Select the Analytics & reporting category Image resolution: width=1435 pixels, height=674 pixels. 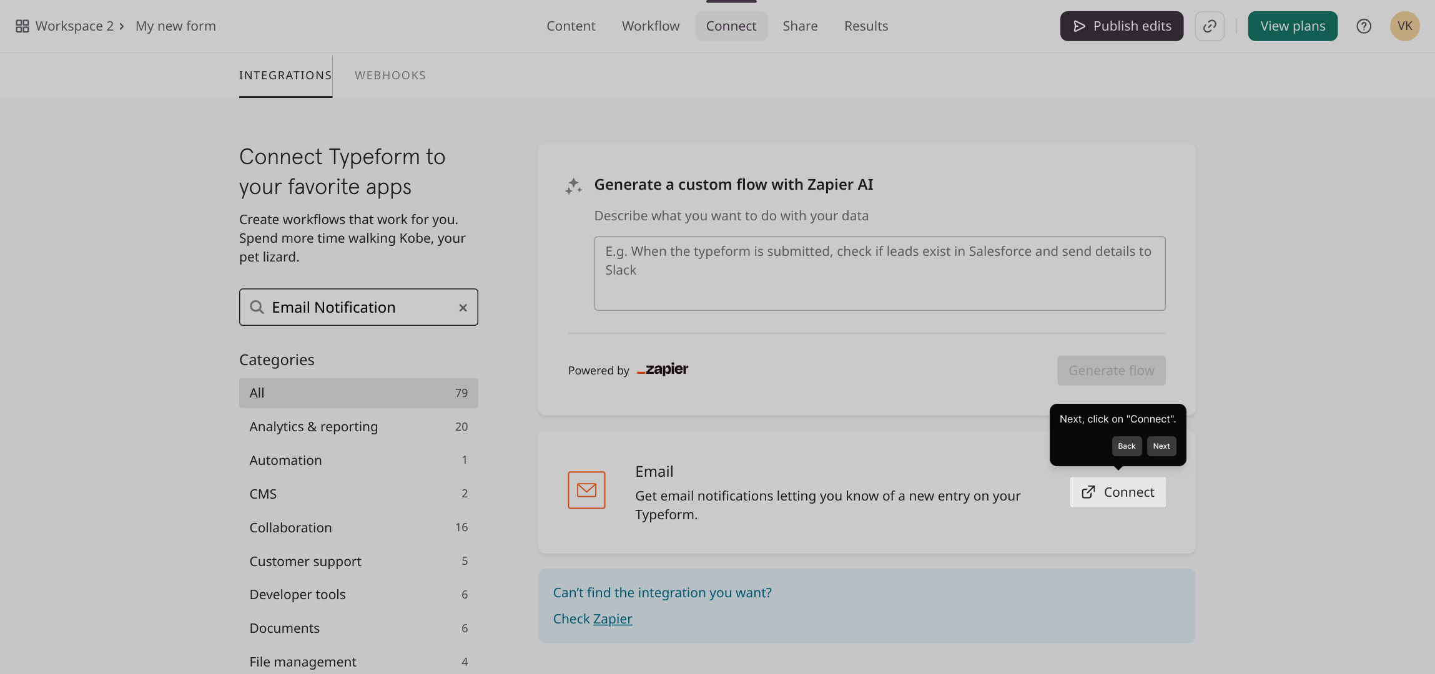[x=358, y=427]
